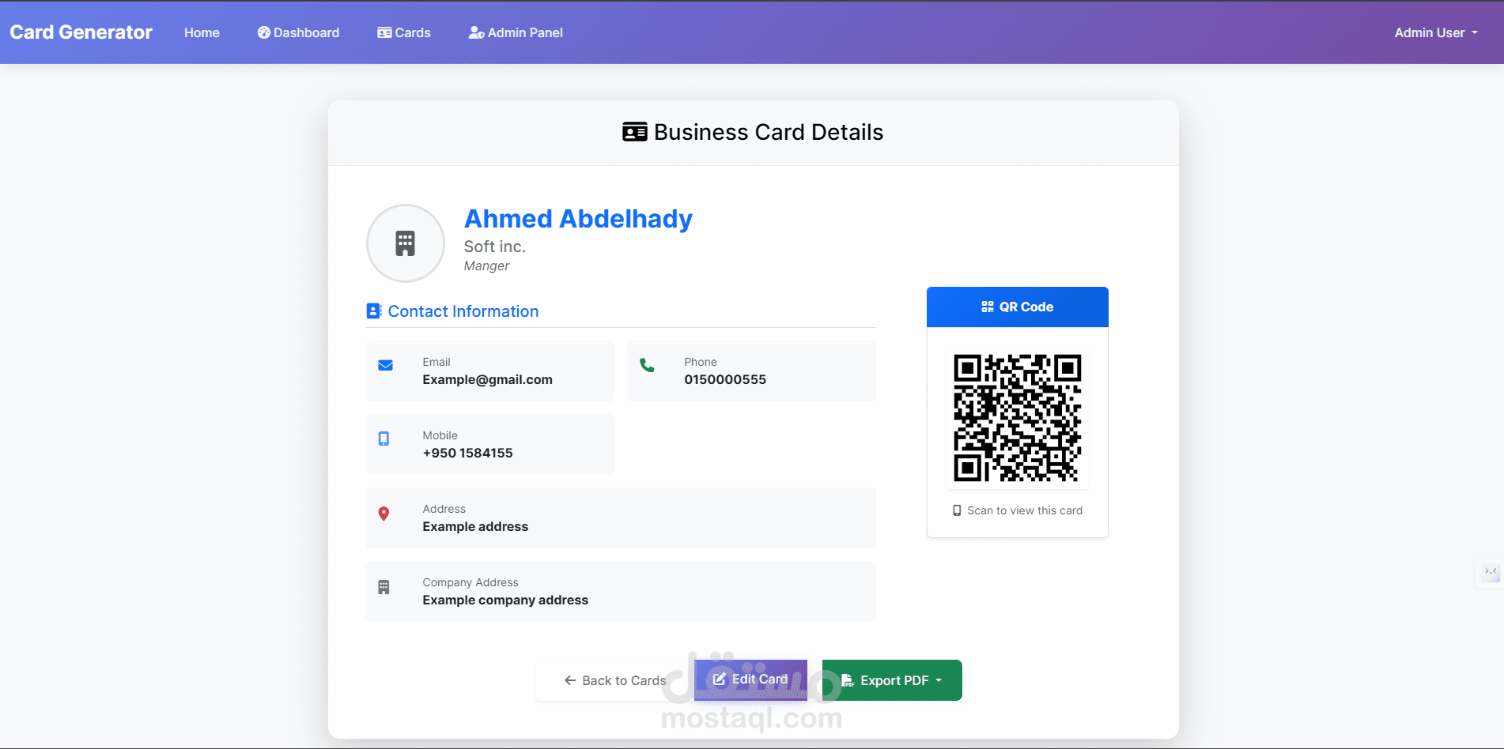The height and width of the screenshot is (749, 1504).
Task: Click the Company Address building icon
Action: coord(384,587)
